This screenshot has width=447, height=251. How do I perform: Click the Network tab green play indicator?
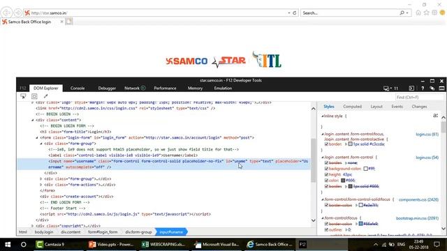143,88
